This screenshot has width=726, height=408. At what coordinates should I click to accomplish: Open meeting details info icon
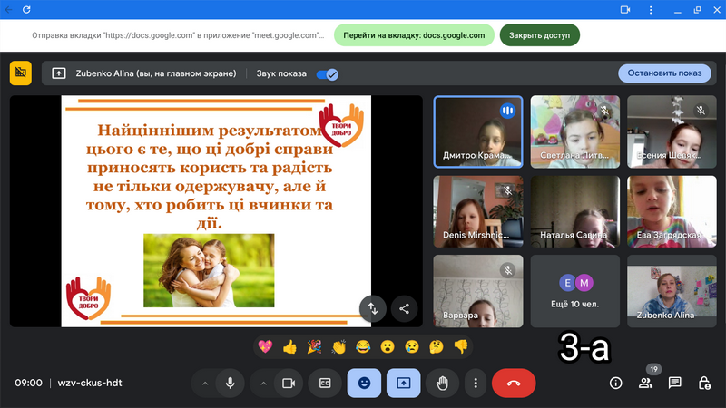point(615,383)
